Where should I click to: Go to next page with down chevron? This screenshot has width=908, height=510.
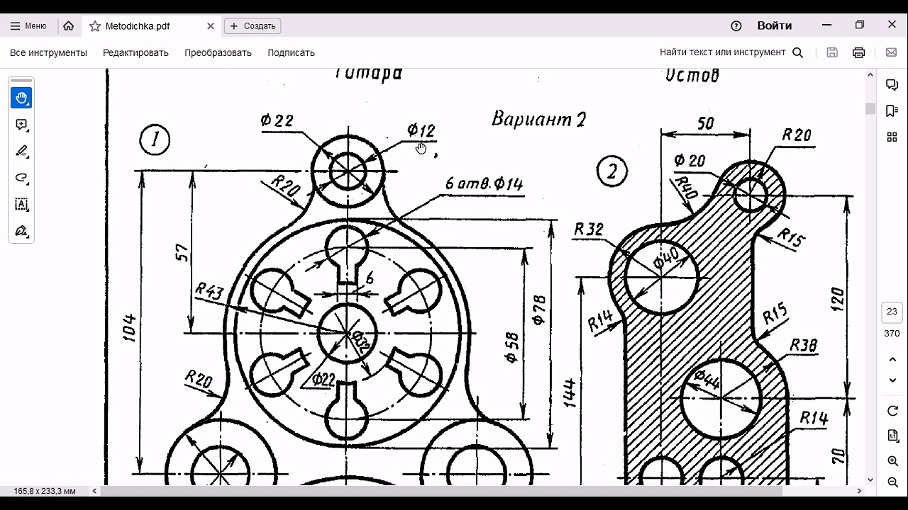[x=892, y=381]
